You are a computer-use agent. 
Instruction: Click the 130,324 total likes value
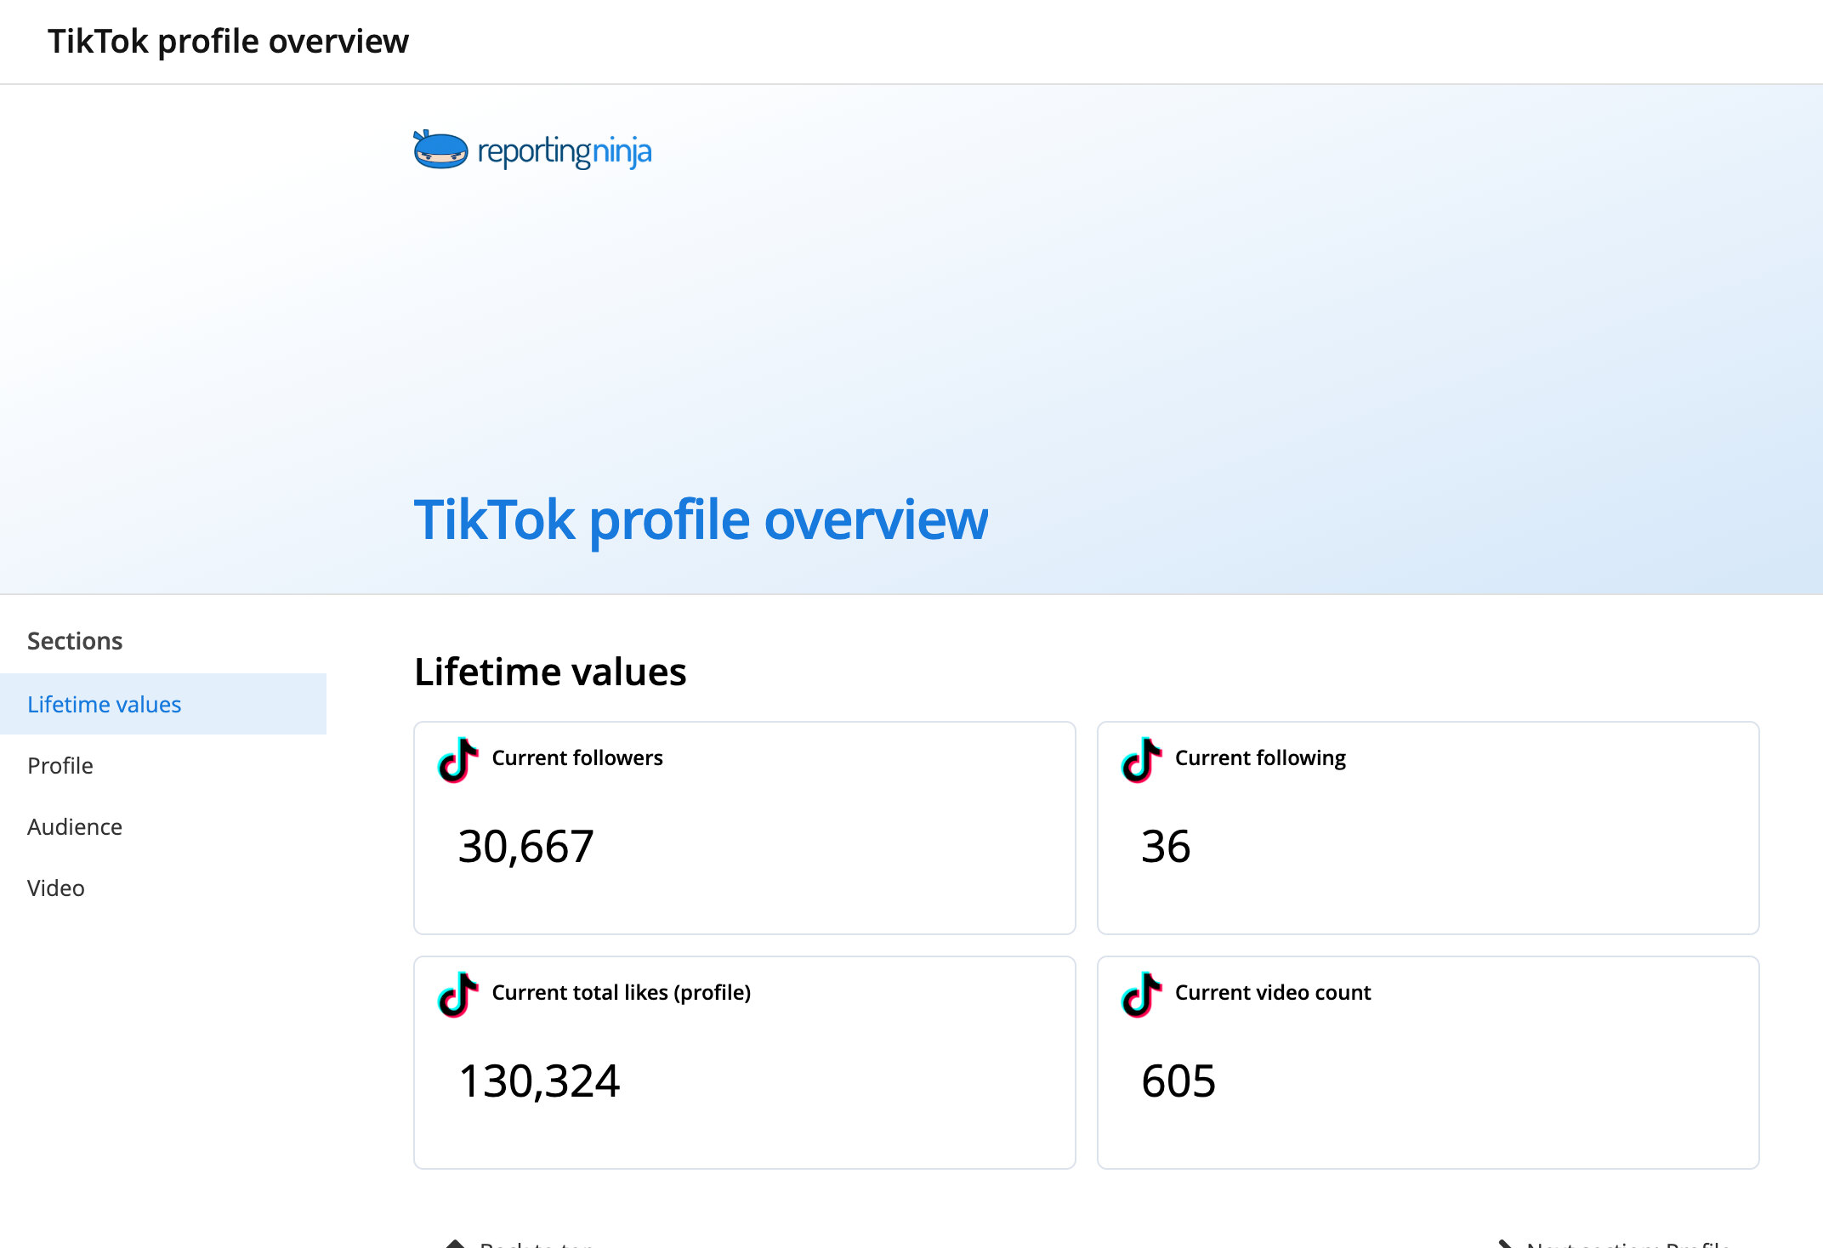pyautogui.click(x=539, y=1081)
